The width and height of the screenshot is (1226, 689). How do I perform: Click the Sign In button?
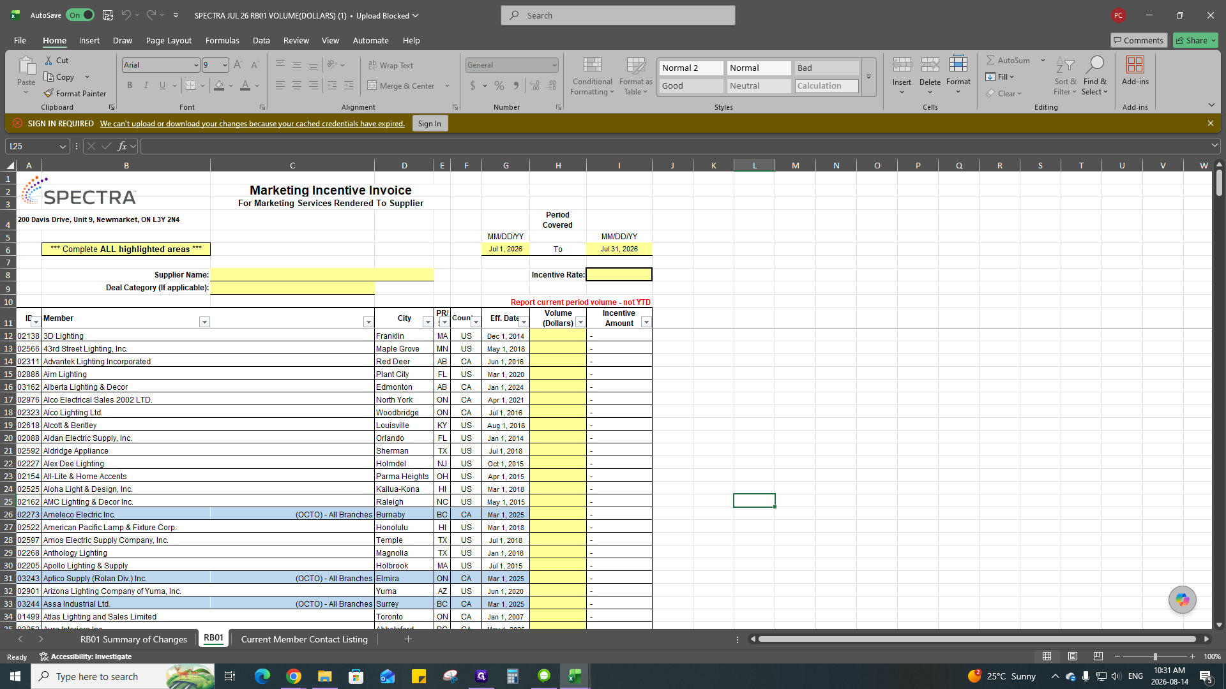[x=430, y=124]
